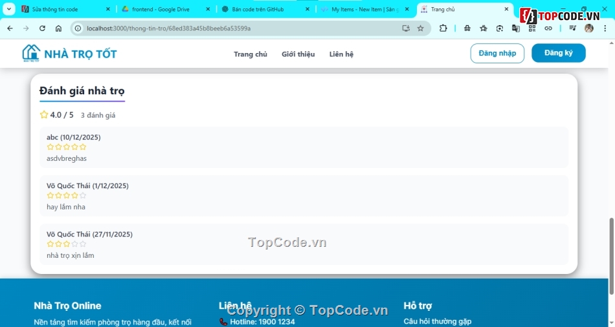Close the Sửa thông tin code tab
Image resolution: width=615 pixels, height=327 pixels.
pyautogui.click(x=108, y=9)
